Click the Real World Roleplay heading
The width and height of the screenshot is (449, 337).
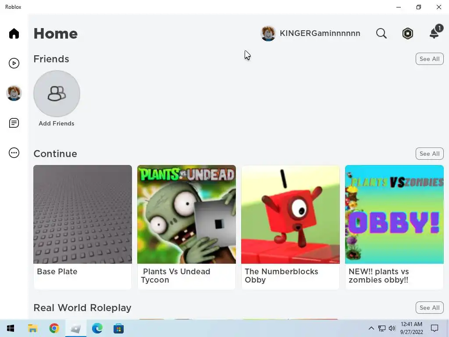pyautogui.click(x=82, y=308)
